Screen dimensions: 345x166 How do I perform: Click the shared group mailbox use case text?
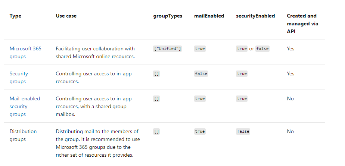click(94, 106)
